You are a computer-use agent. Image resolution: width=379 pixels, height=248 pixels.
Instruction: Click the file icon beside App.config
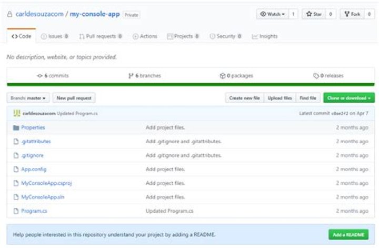click(16, 169)
